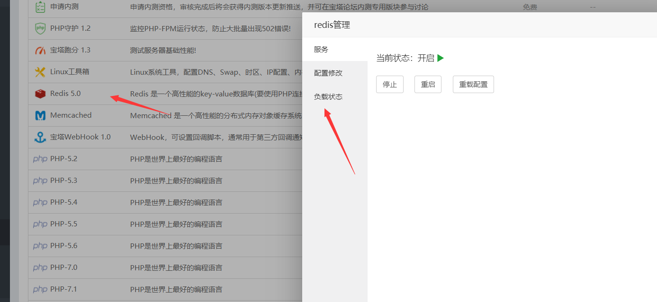Image resolution: width=657 pixels, height=302 pixels.
Task: Click the php icon beside PHP-5.4
Action: click(x=40, y=202)
